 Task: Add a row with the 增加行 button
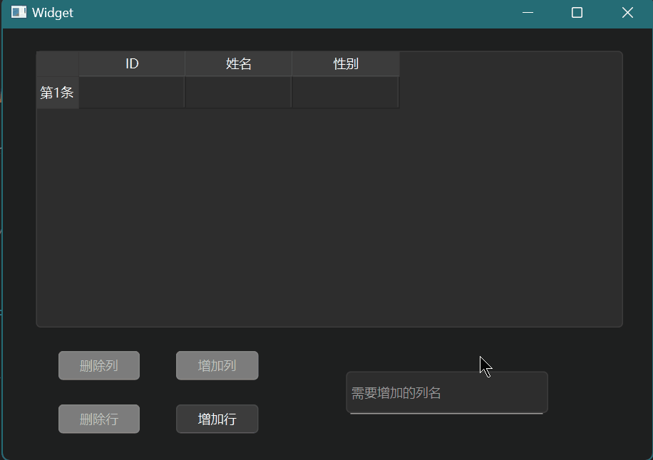click(x=217, y=419)
